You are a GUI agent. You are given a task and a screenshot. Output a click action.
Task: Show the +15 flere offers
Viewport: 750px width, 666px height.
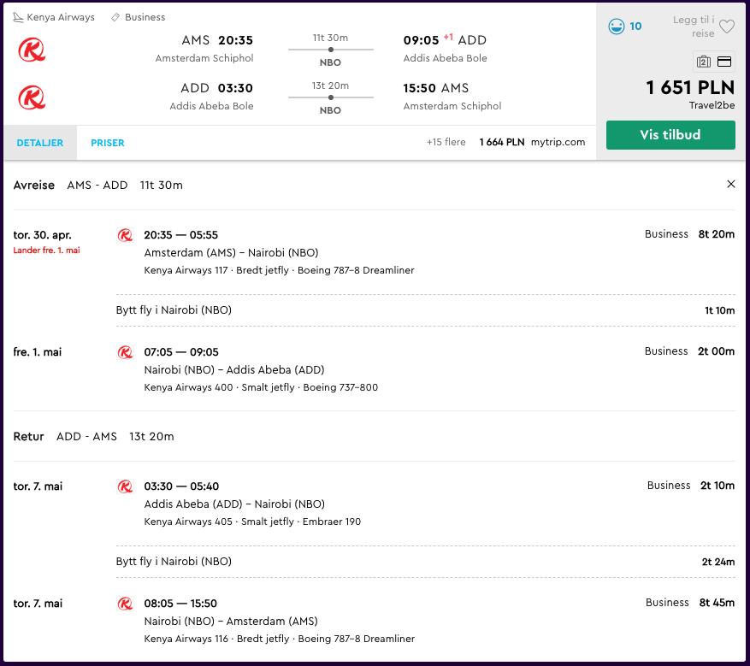[446, 142]
